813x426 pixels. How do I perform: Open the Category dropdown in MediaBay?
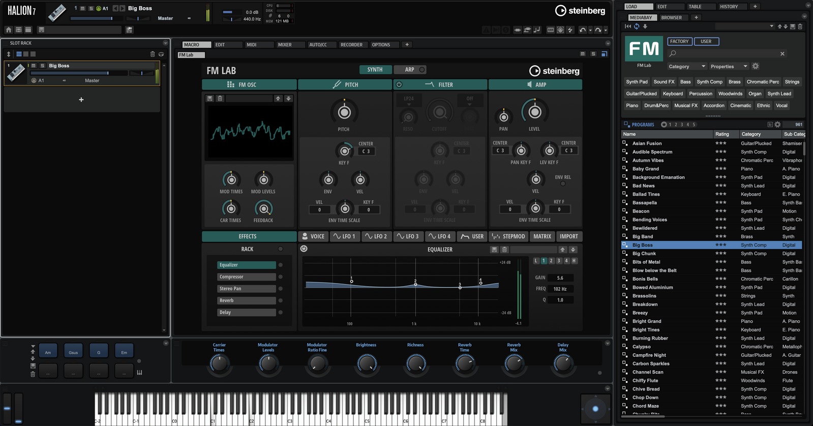coord(687,66)
